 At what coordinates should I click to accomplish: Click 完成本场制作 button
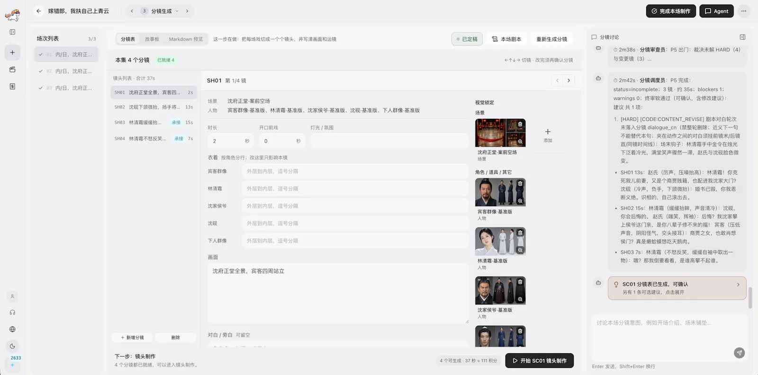671,11
